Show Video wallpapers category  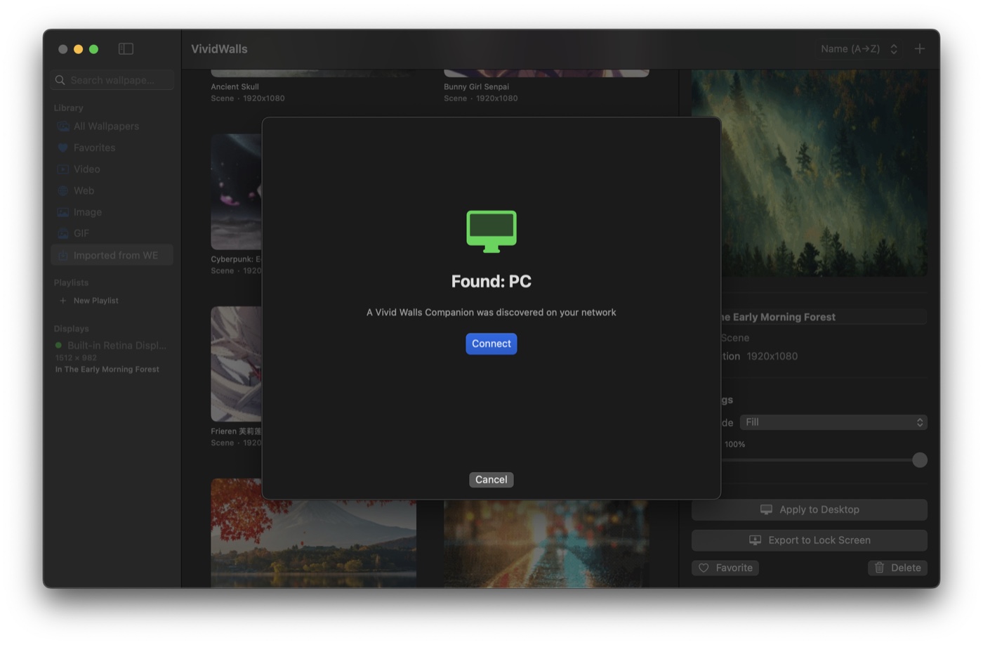(112, 169)
